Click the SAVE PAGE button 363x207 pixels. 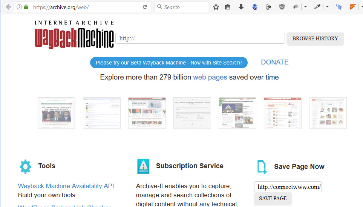[273, 198]
